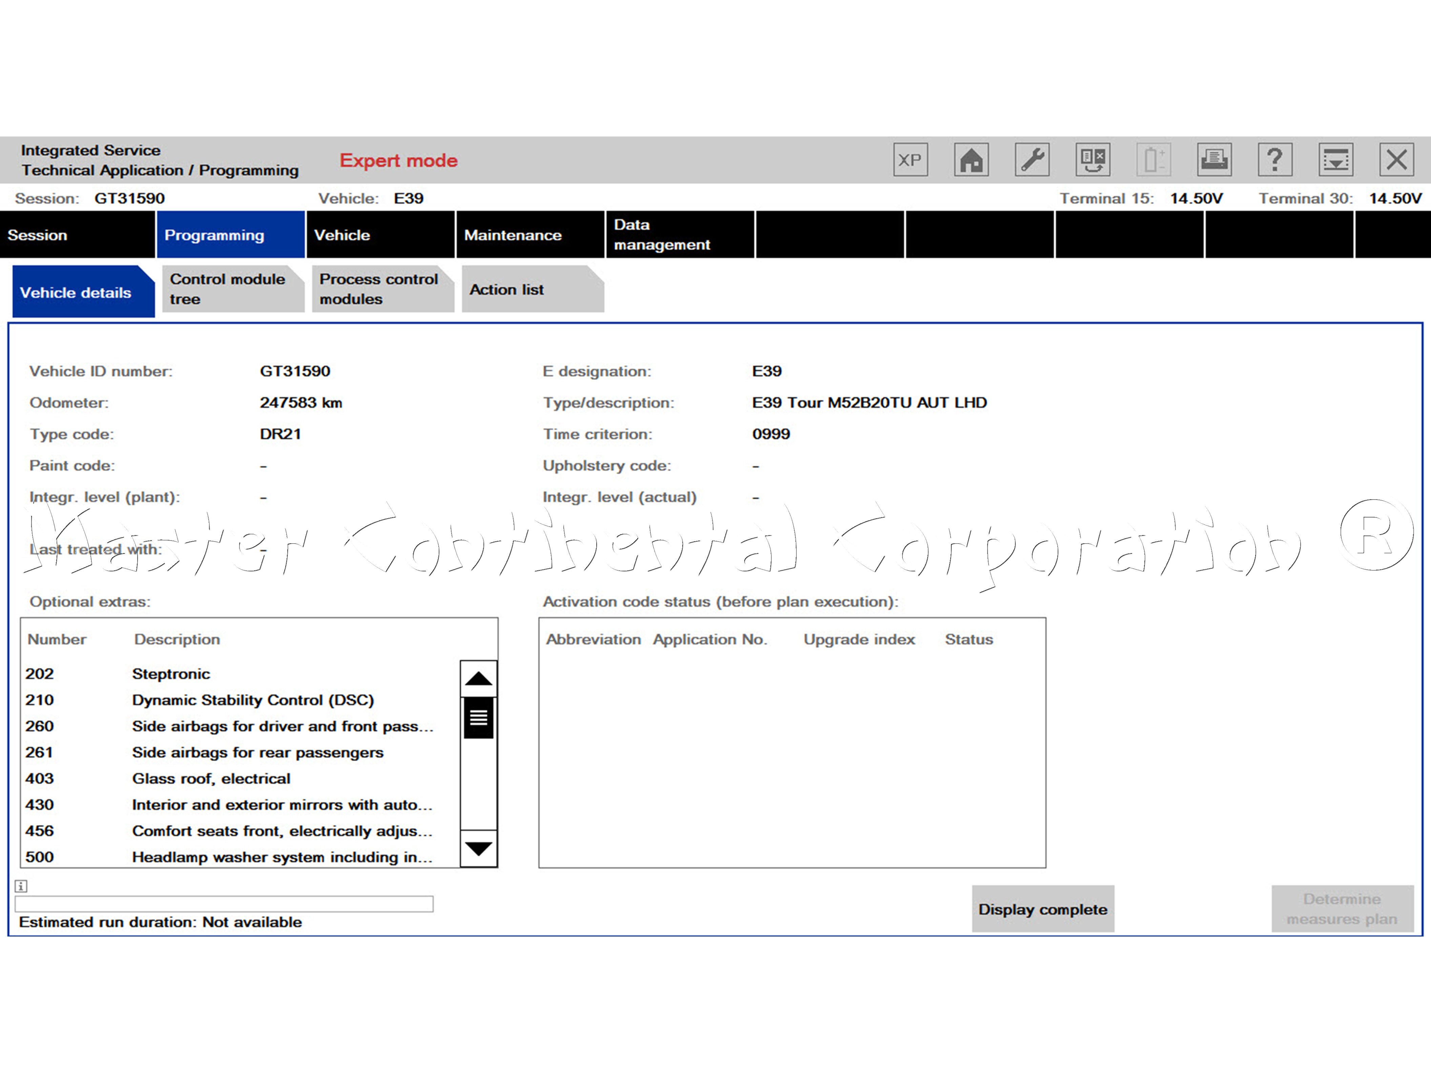Click the Expert mode label
This screenshot has height=1073, width=1431.
398,161
